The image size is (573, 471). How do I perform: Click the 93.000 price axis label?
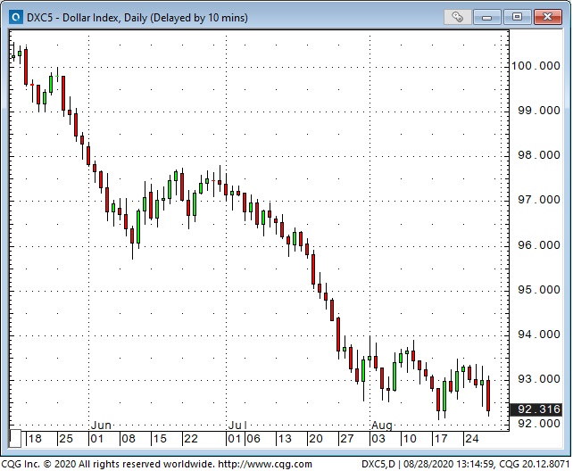pos(539,378)
